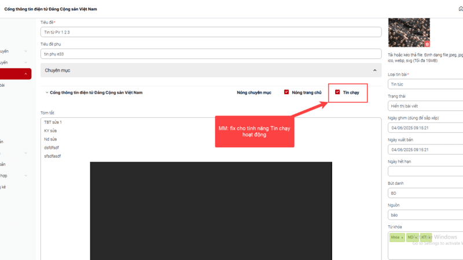
Task: Click the "Bút danh" field containing BD
Action: pyautogui.click(x=425, y=193)
